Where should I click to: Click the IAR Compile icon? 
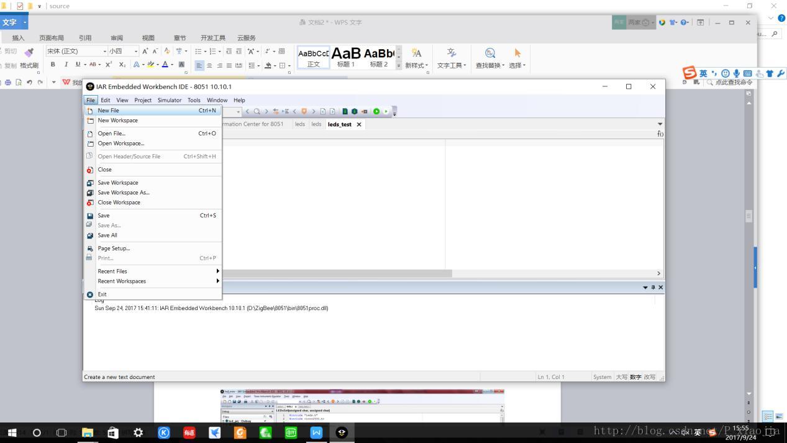pyautogui.click(x=345, y=112)
